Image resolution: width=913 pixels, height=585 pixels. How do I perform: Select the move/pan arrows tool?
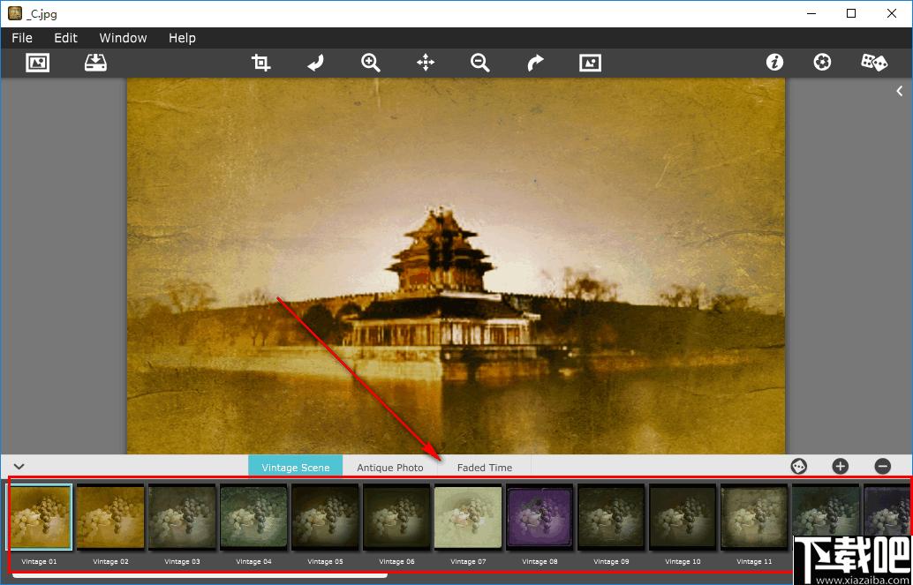426,63
